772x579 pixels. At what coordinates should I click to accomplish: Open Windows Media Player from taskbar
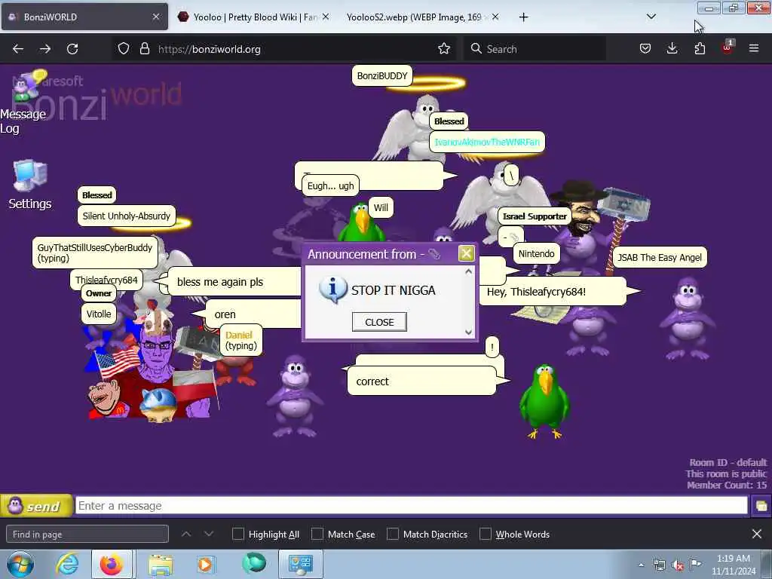205,564
